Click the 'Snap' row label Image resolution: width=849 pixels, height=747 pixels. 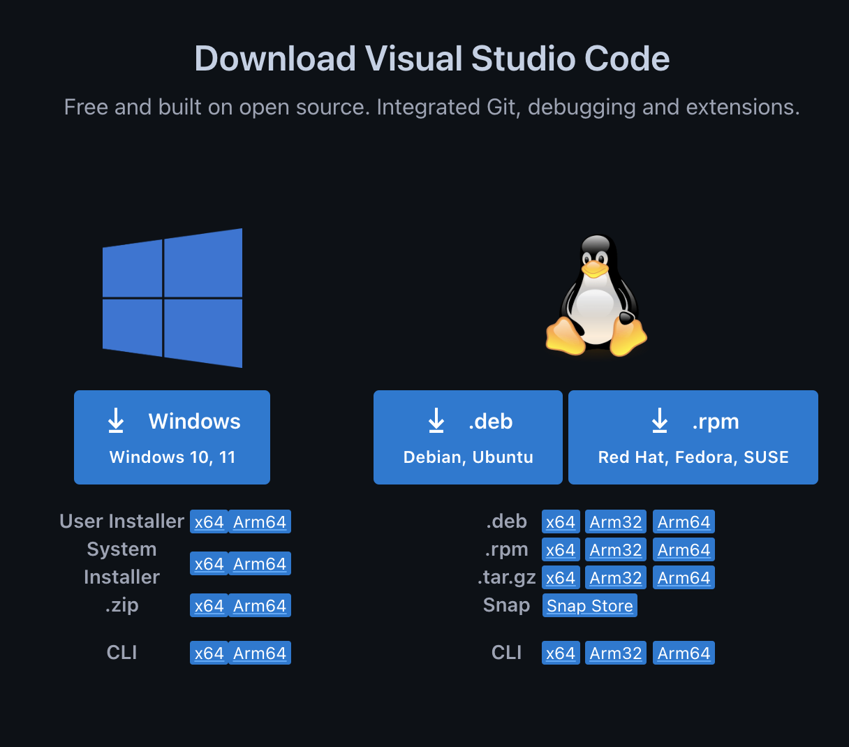coord(507,605)
